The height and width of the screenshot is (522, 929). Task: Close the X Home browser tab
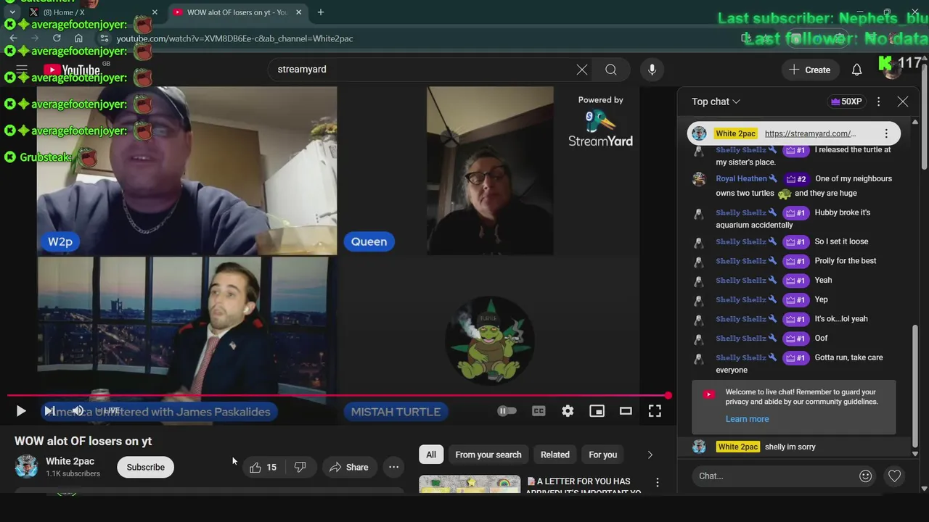tap(155, 12)
